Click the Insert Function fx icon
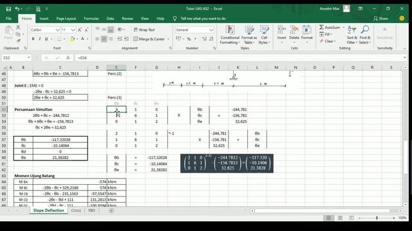 coord(68,58)
